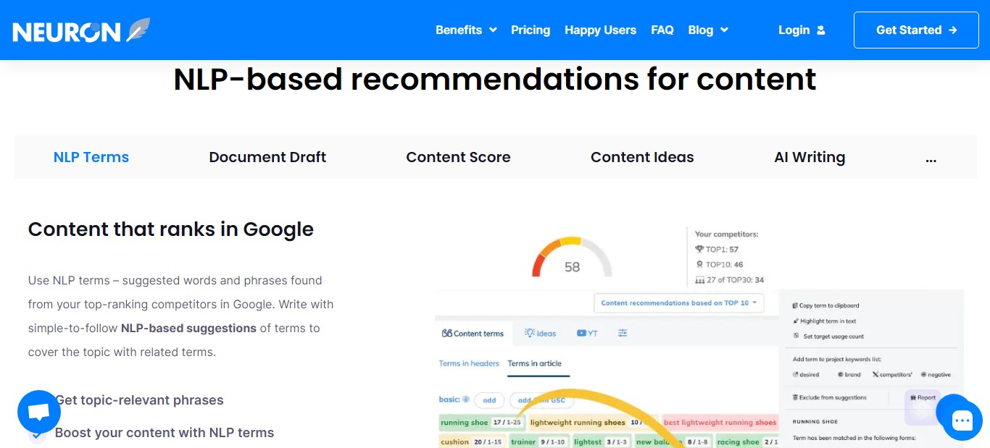Click the YT YouTube icon

[581, 333]
